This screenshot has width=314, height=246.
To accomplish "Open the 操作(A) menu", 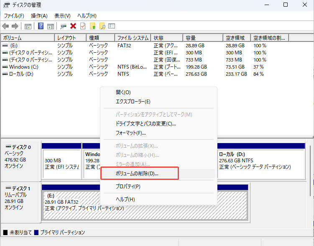I will [39, 15].
